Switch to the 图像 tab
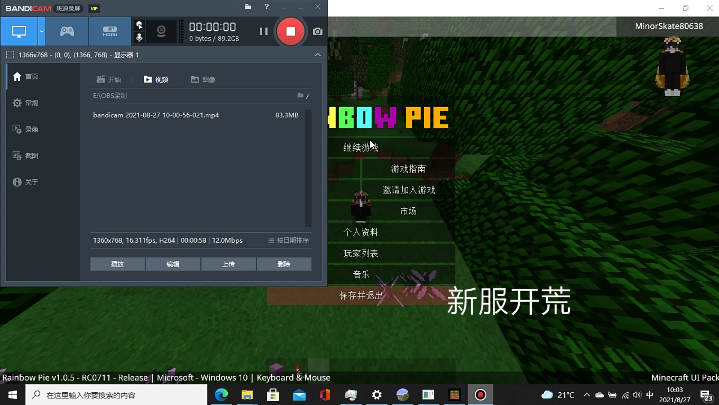The image size is (719, 405). click(203, 79)
